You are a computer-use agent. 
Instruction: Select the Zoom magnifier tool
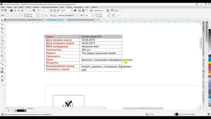click(x=2, y=32)
